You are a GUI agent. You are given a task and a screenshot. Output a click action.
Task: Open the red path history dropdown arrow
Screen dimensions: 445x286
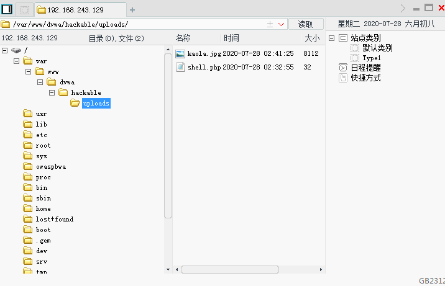point(282,24)
